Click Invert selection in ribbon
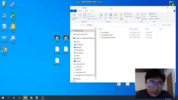The width and height of the screenshot is (178, 100). click(154, 19)
